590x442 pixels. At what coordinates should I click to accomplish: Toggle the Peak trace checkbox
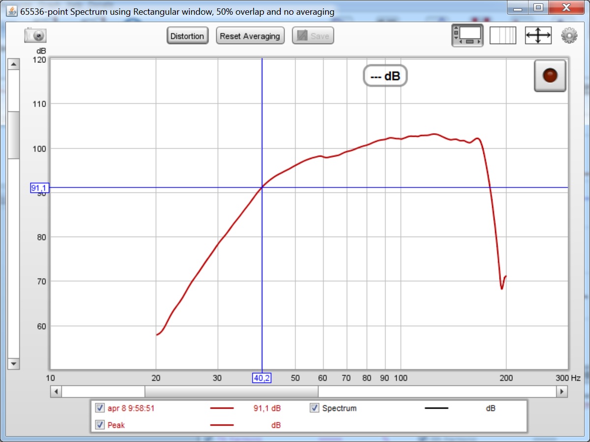point(100,425)
